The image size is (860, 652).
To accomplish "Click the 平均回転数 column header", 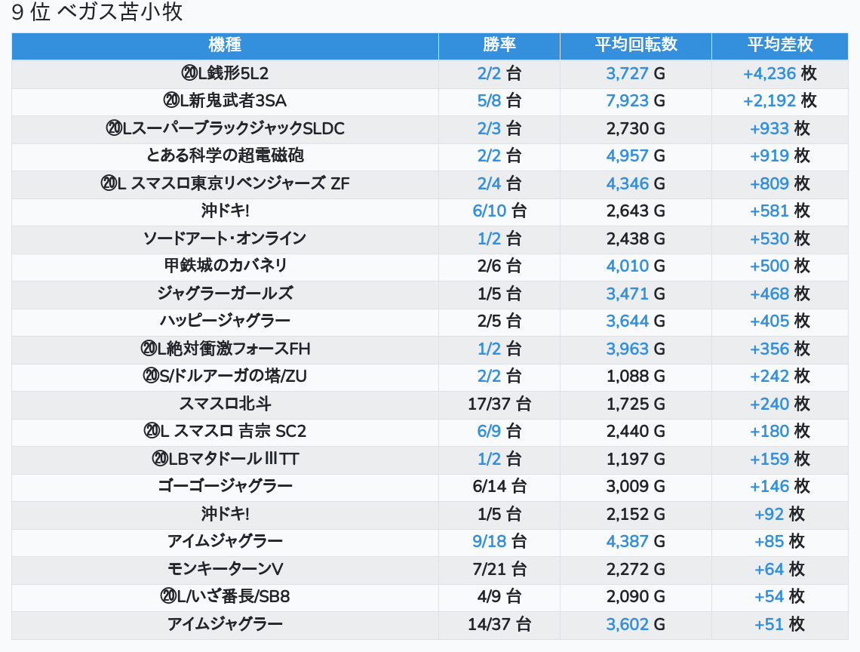I will [635, 45].
